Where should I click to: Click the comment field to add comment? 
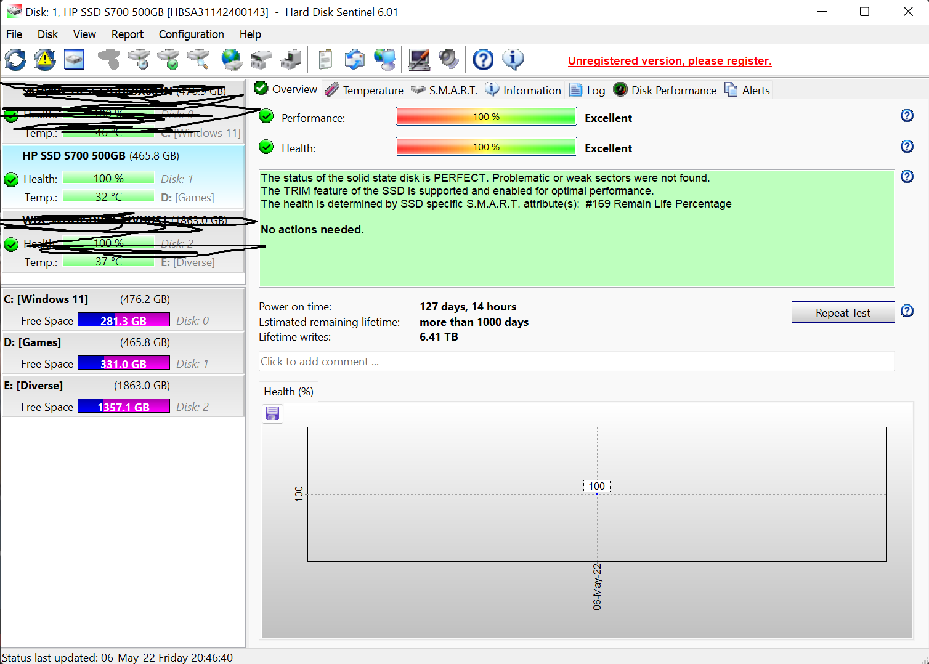pyautogui.click(x=577, y=362)
